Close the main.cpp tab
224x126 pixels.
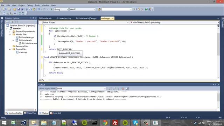pos(113,18)
